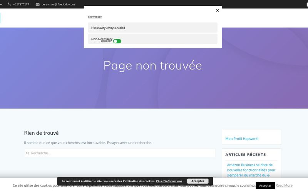Click the envelope email icon
Image resolution: width=308 pixels, height=192 pixels.
(37, 4)
